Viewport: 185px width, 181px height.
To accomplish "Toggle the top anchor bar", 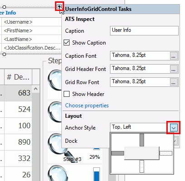I will 142,140.
